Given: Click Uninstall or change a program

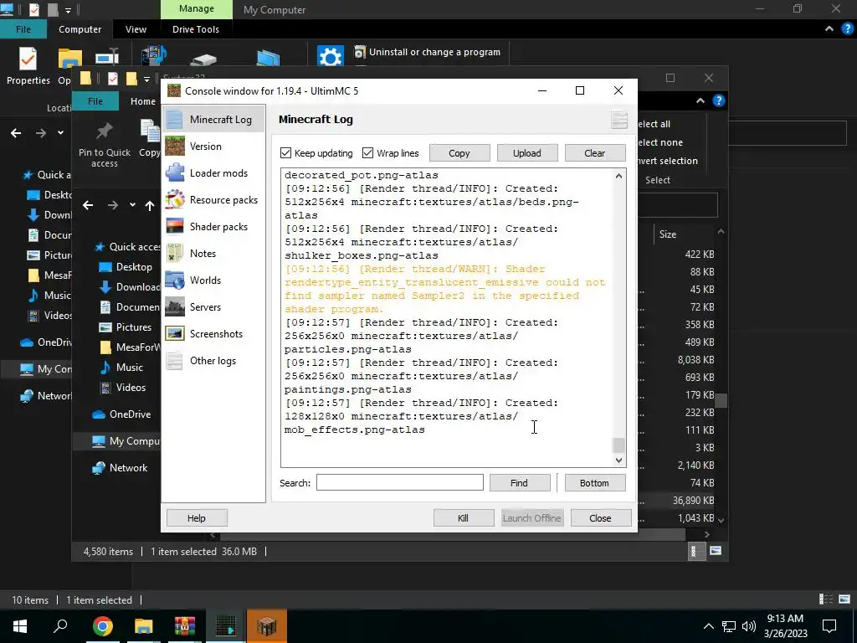Looking at the screenshot, I should pyautogui.click(x=428, y=52).
